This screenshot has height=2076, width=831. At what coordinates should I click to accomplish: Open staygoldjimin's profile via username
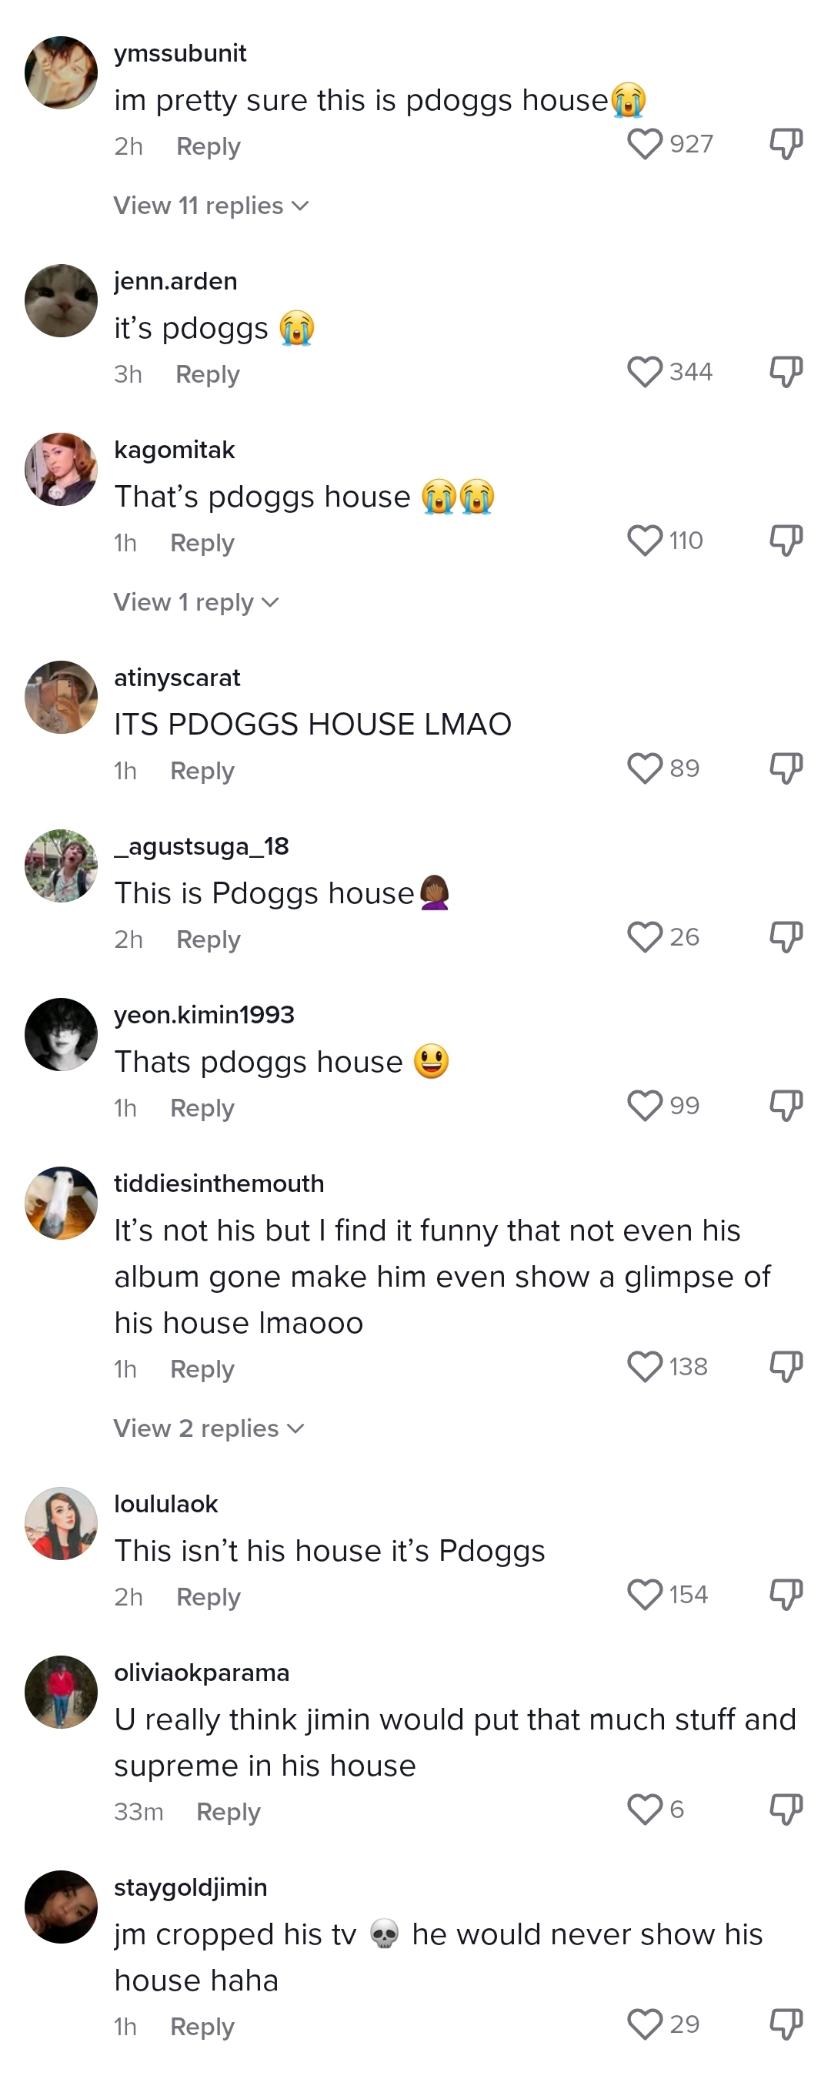tap(191, 1887)
